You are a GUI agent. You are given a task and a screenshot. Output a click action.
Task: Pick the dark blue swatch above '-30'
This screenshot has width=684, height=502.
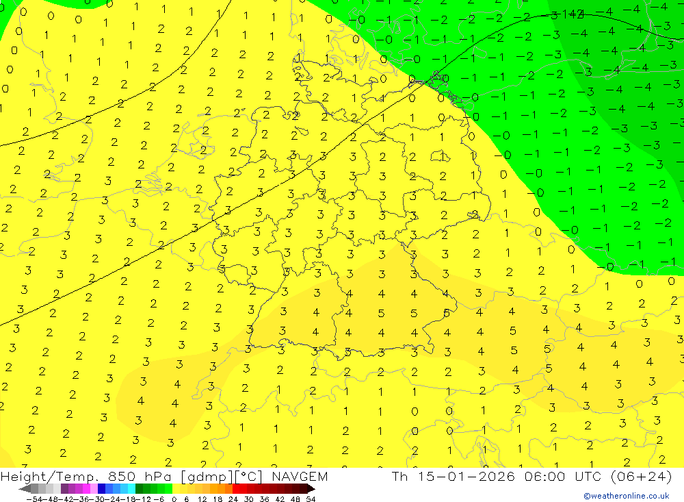click(101, 489)
